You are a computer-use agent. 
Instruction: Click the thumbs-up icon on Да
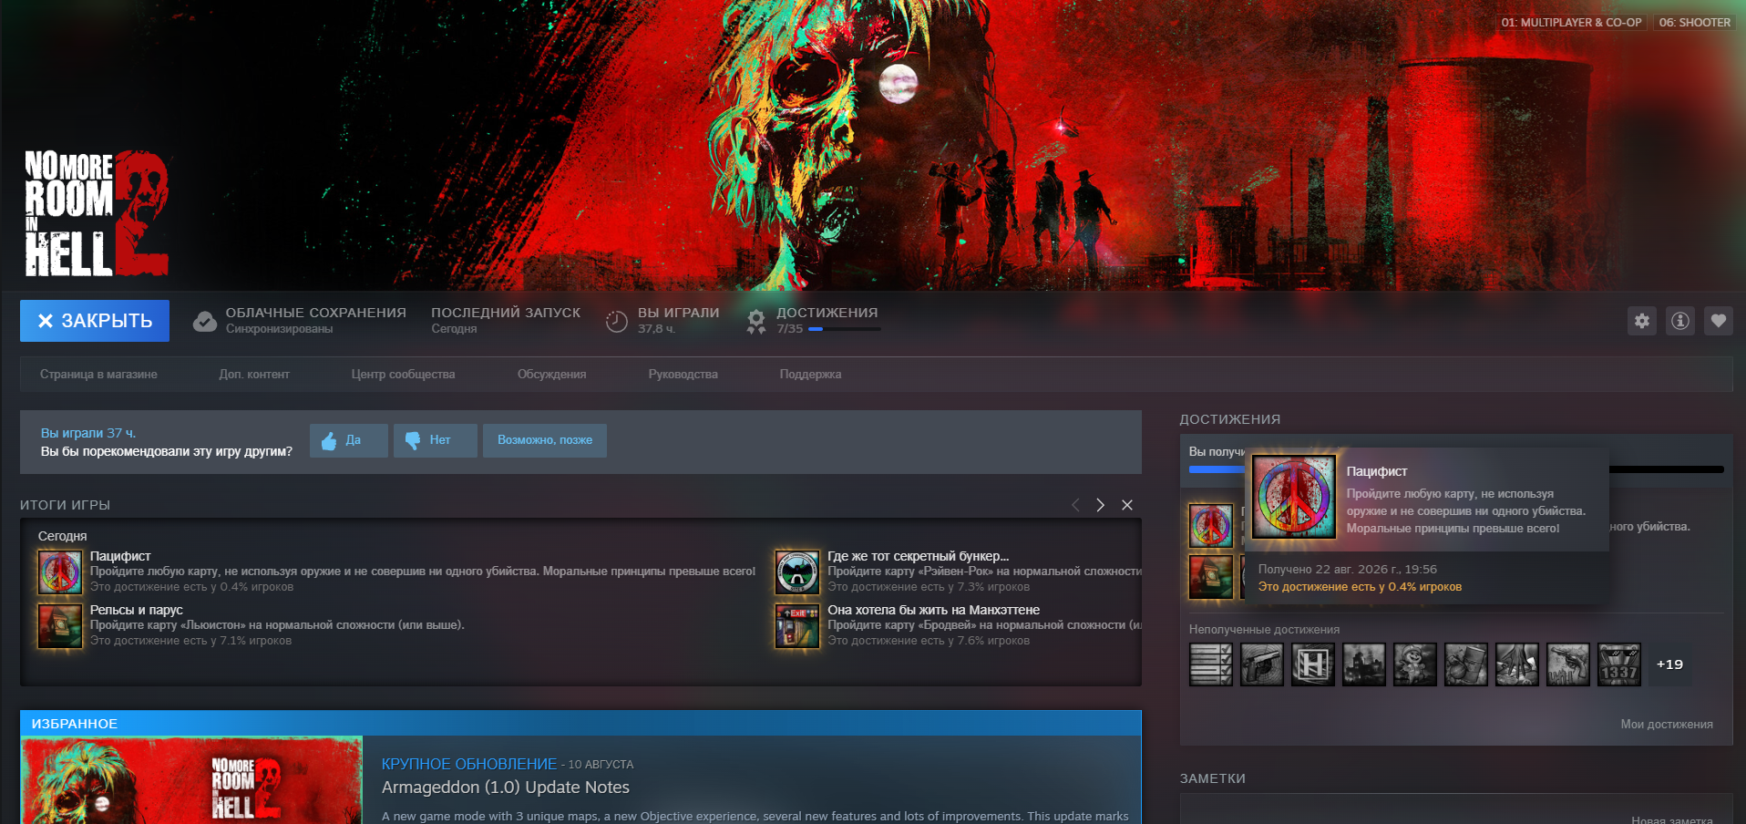pyautogui.click(x=329, y=441)
